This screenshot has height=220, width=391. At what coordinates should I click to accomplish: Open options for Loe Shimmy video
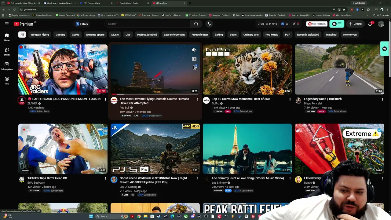[x=290, y=179]
